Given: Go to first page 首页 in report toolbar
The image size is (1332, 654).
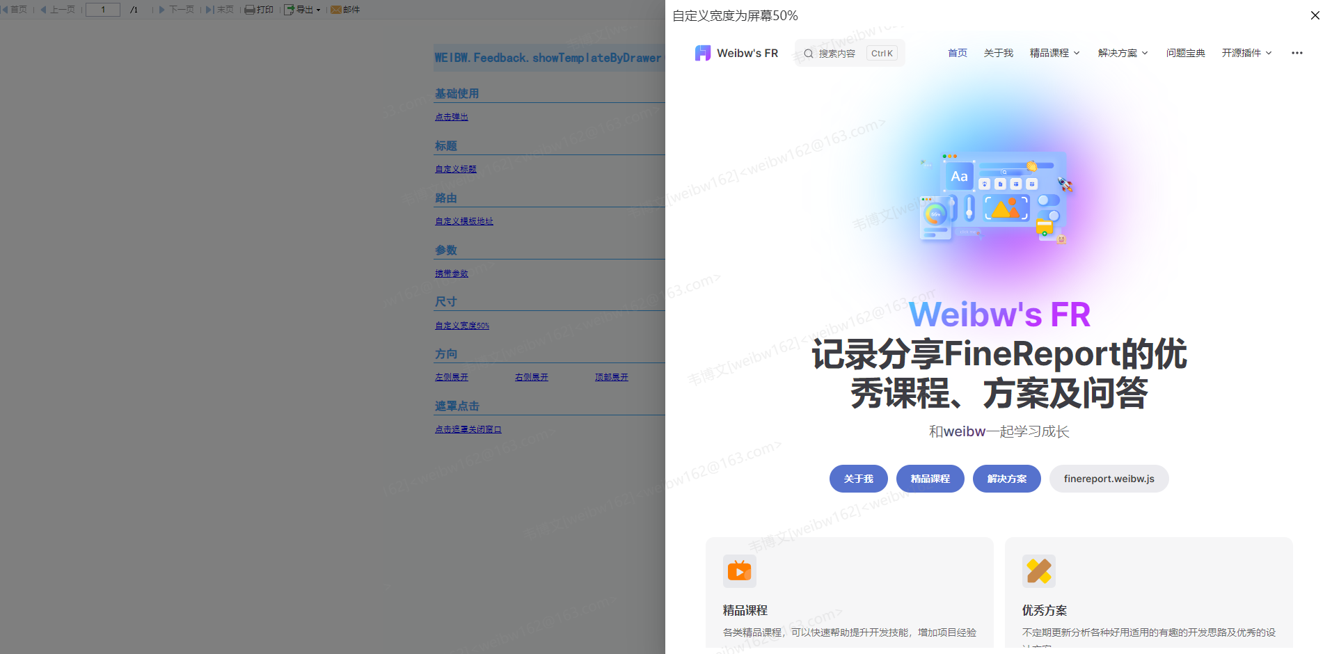Looking at the screenshot, I should (14, 10).
